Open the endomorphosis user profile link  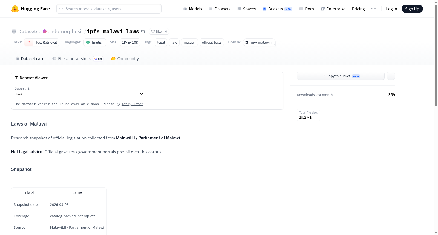click(65, 31)
